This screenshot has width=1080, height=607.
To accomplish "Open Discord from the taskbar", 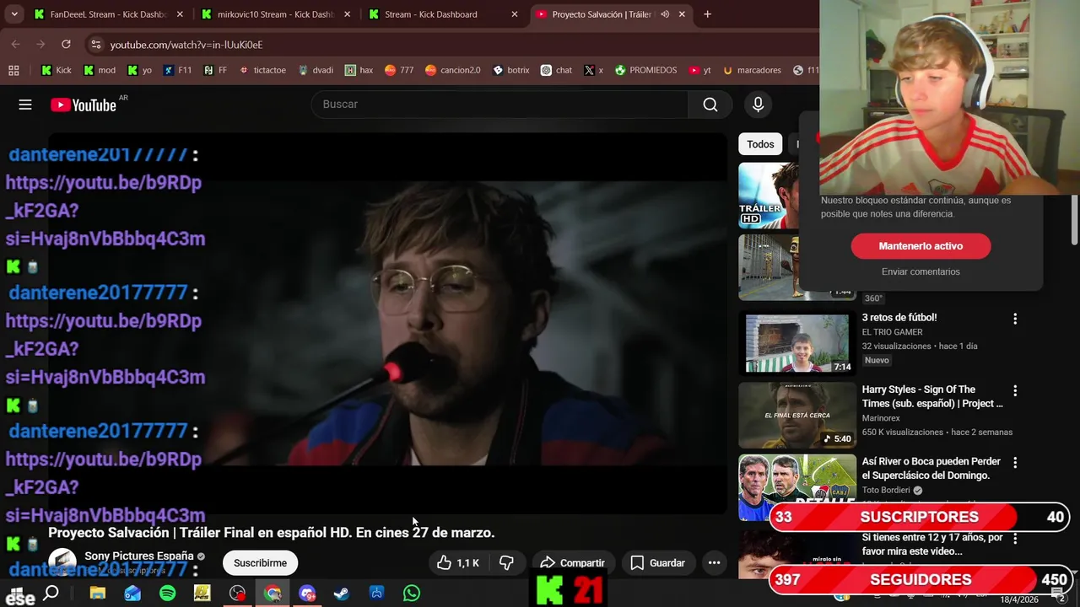I will coord(307,594).
